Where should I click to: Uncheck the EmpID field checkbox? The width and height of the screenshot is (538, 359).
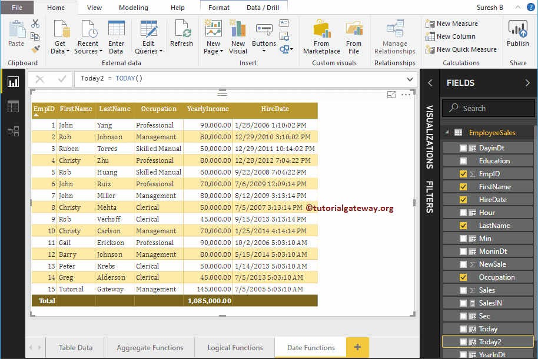463,174
